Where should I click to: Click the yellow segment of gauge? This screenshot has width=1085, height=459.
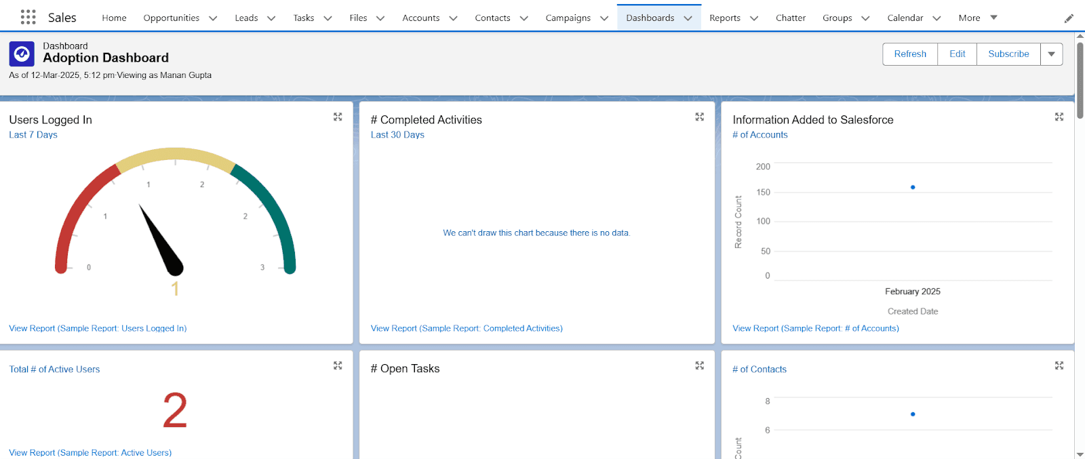tap(175, 154)
